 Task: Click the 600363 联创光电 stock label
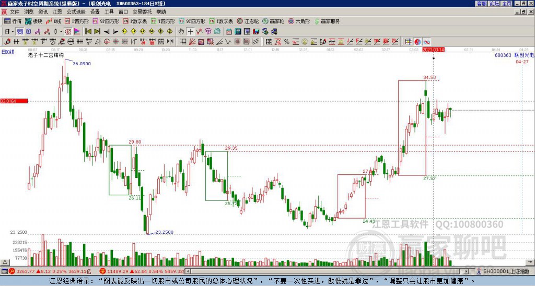coord(514,55)
